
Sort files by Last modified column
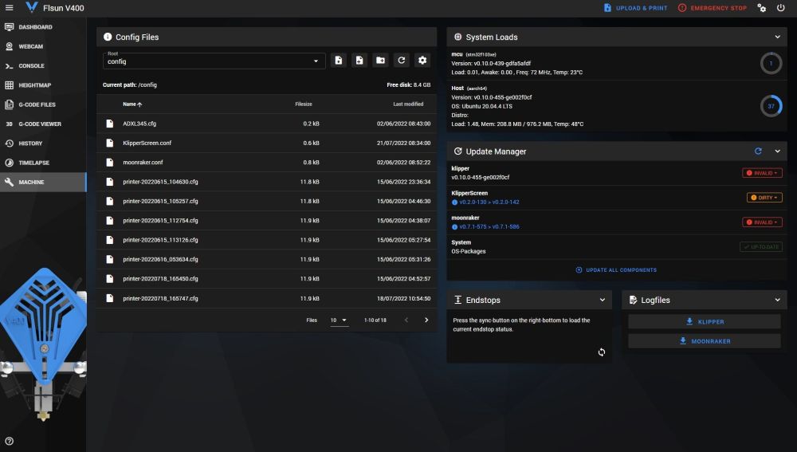408,104
